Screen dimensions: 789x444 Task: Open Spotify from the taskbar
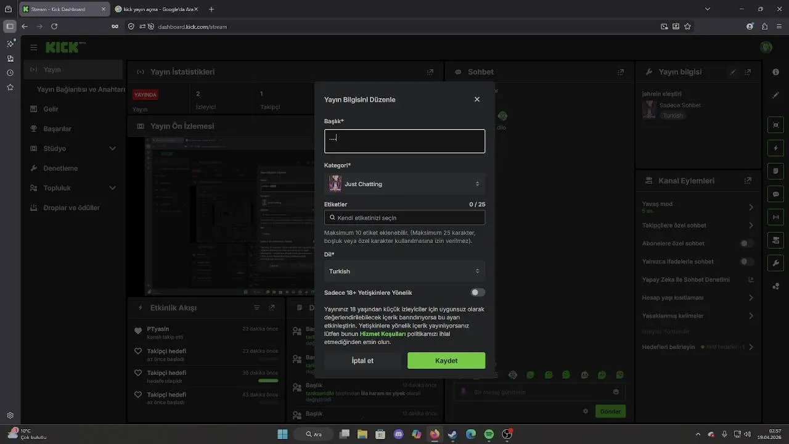point(489,434)
